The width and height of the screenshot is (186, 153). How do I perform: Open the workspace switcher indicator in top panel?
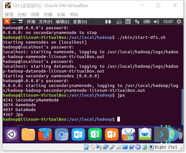pos(108,22)
